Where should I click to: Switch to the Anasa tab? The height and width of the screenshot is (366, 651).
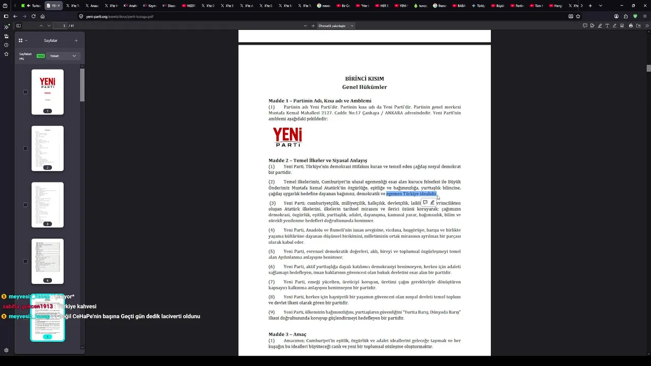(92, 6)
